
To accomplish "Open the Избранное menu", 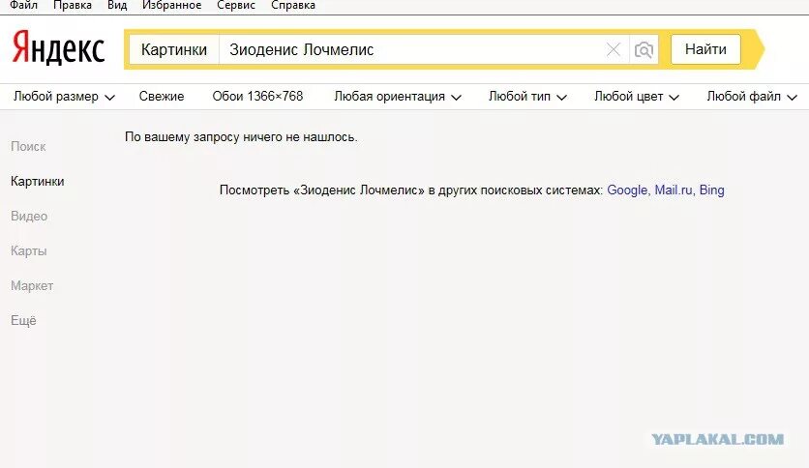I will 172,6.
